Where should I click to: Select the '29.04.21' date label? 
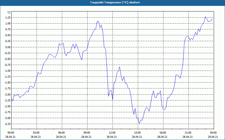[x=213, y=137]
